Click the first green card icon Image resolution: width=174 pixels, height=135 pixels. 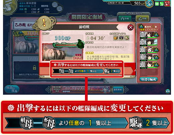click(157, 4)
